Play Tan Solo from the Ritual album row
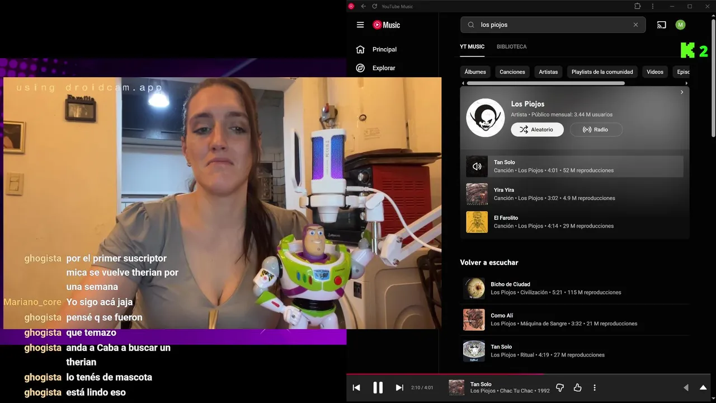Viewport: 716px width, 403px height. [574, 351]
